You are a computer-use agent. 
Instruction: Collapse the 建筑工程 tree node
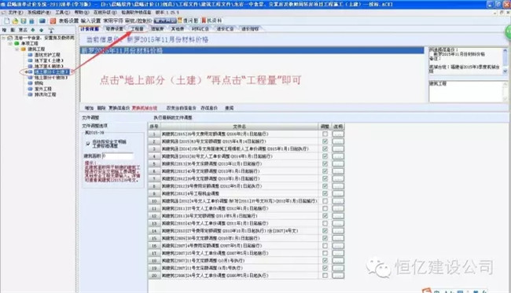coord(17,49)
